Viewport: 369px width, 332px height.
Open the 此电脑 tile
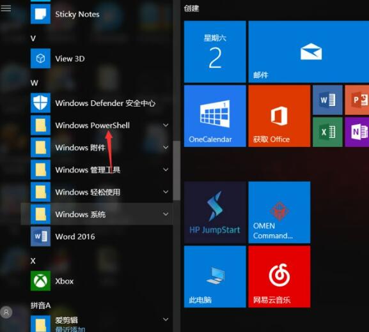coord(215,277)
